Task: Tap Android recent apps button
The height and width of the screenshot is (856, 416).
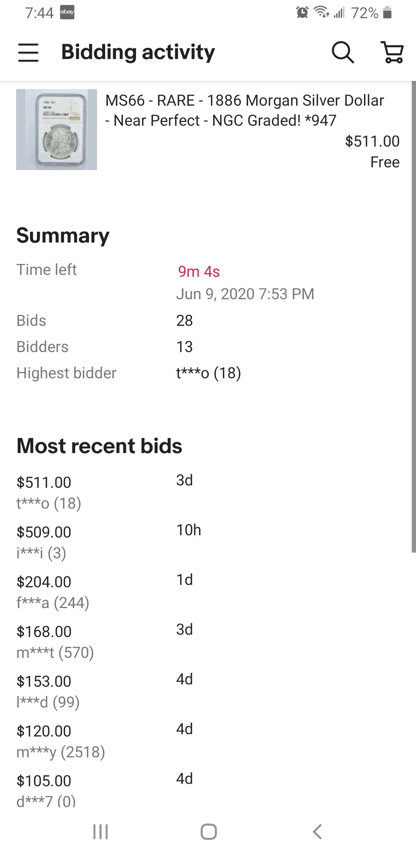Action: click(101, 831)
